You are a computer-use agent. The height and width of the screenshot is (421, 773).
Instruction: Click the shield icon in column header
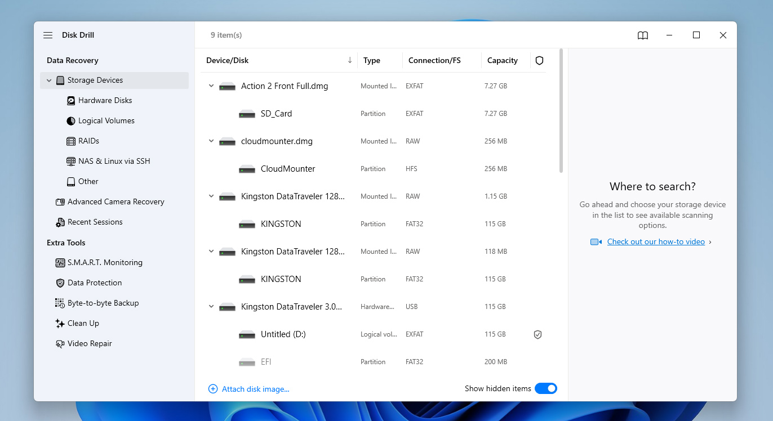(x=539, y=60)
